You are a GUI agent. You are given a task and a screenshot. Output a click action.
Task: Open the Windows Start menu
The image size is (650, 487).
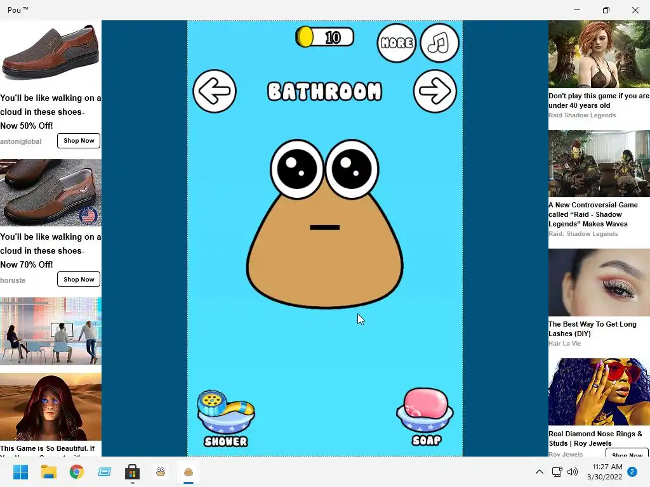coord(20,472)
